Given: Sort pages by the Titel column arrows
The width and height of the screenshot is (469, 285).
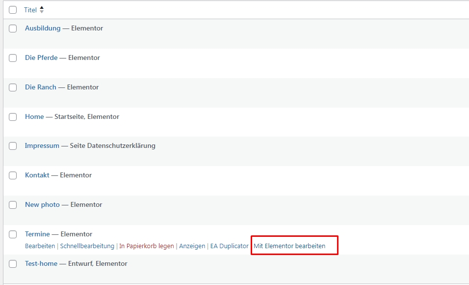Looking at the screenshot, I should click(x=42, y=10).
